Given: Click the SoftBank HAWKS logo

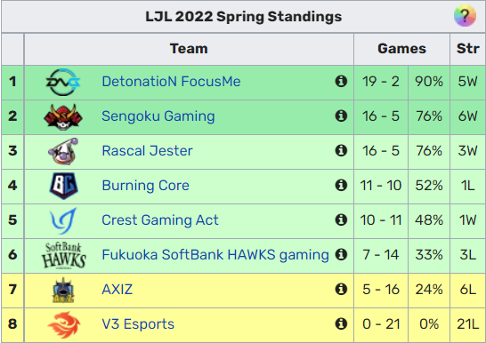Looking at the screenshot, I should coord(63,255).
